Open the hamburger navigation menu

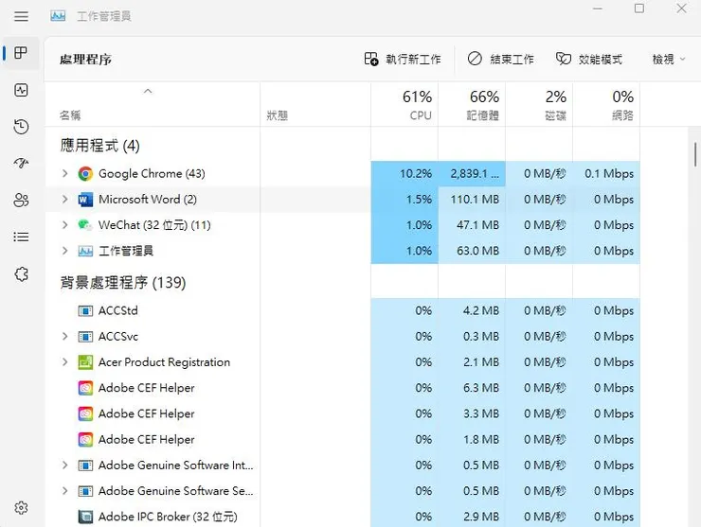tap(21, 16)
